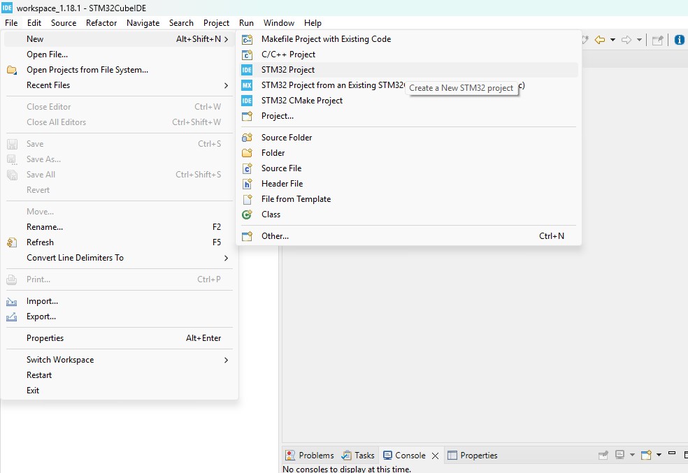This screenshot has height=473, width=688.
Task: Open Display Selected Console dropdown arrow
Action: pos(632,455)
